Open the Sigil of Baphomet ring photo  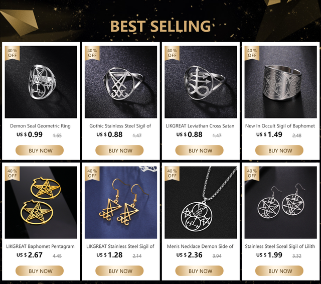(x=280, y=82)
